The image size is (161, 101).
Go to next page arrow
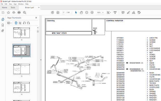coord(58,13)
